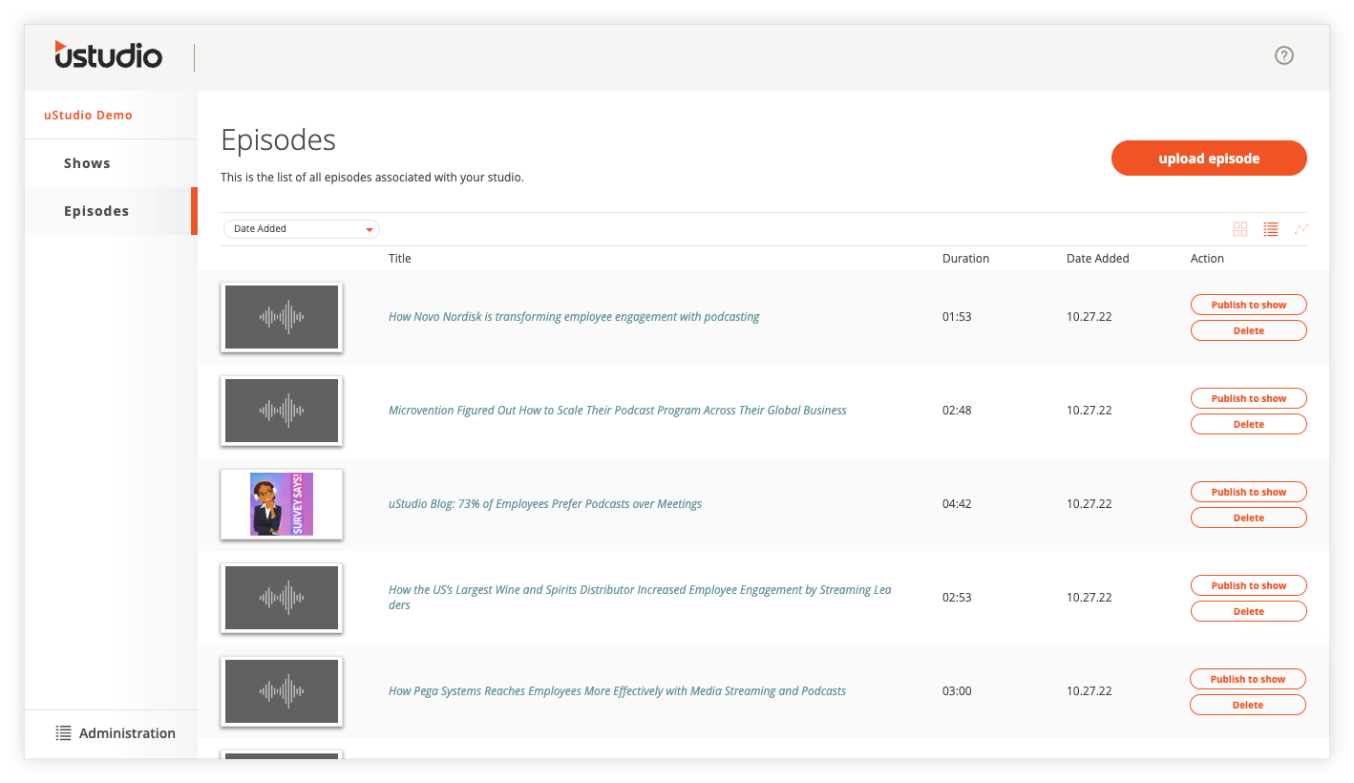Click the 02:53 duration value
Image resolution: width=1354 pixels, height=783 pixels.
957,598
